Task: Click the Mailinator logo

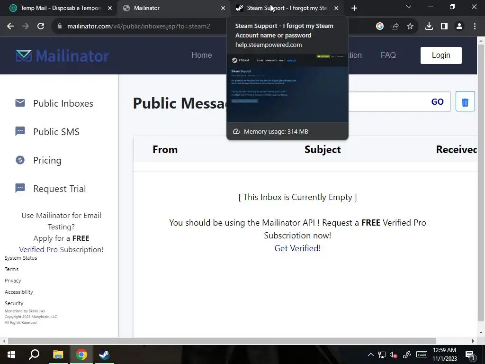Action: (x=62, y=56)
